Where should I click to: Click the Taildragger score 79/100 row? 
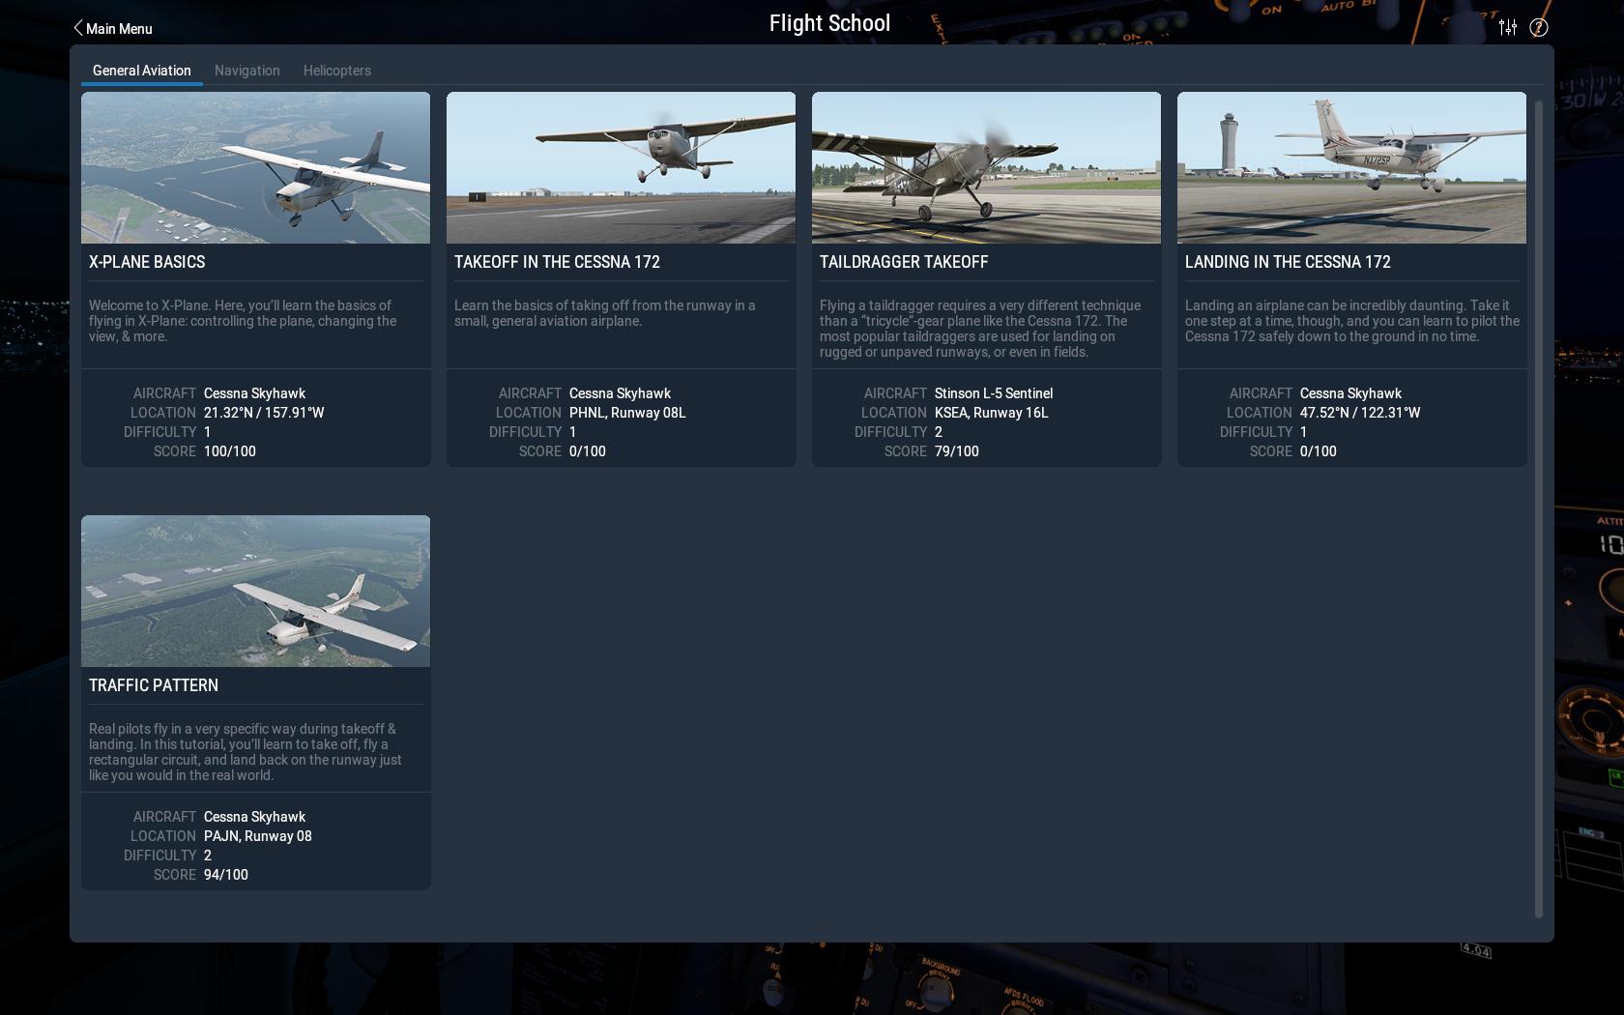(956, 451)
